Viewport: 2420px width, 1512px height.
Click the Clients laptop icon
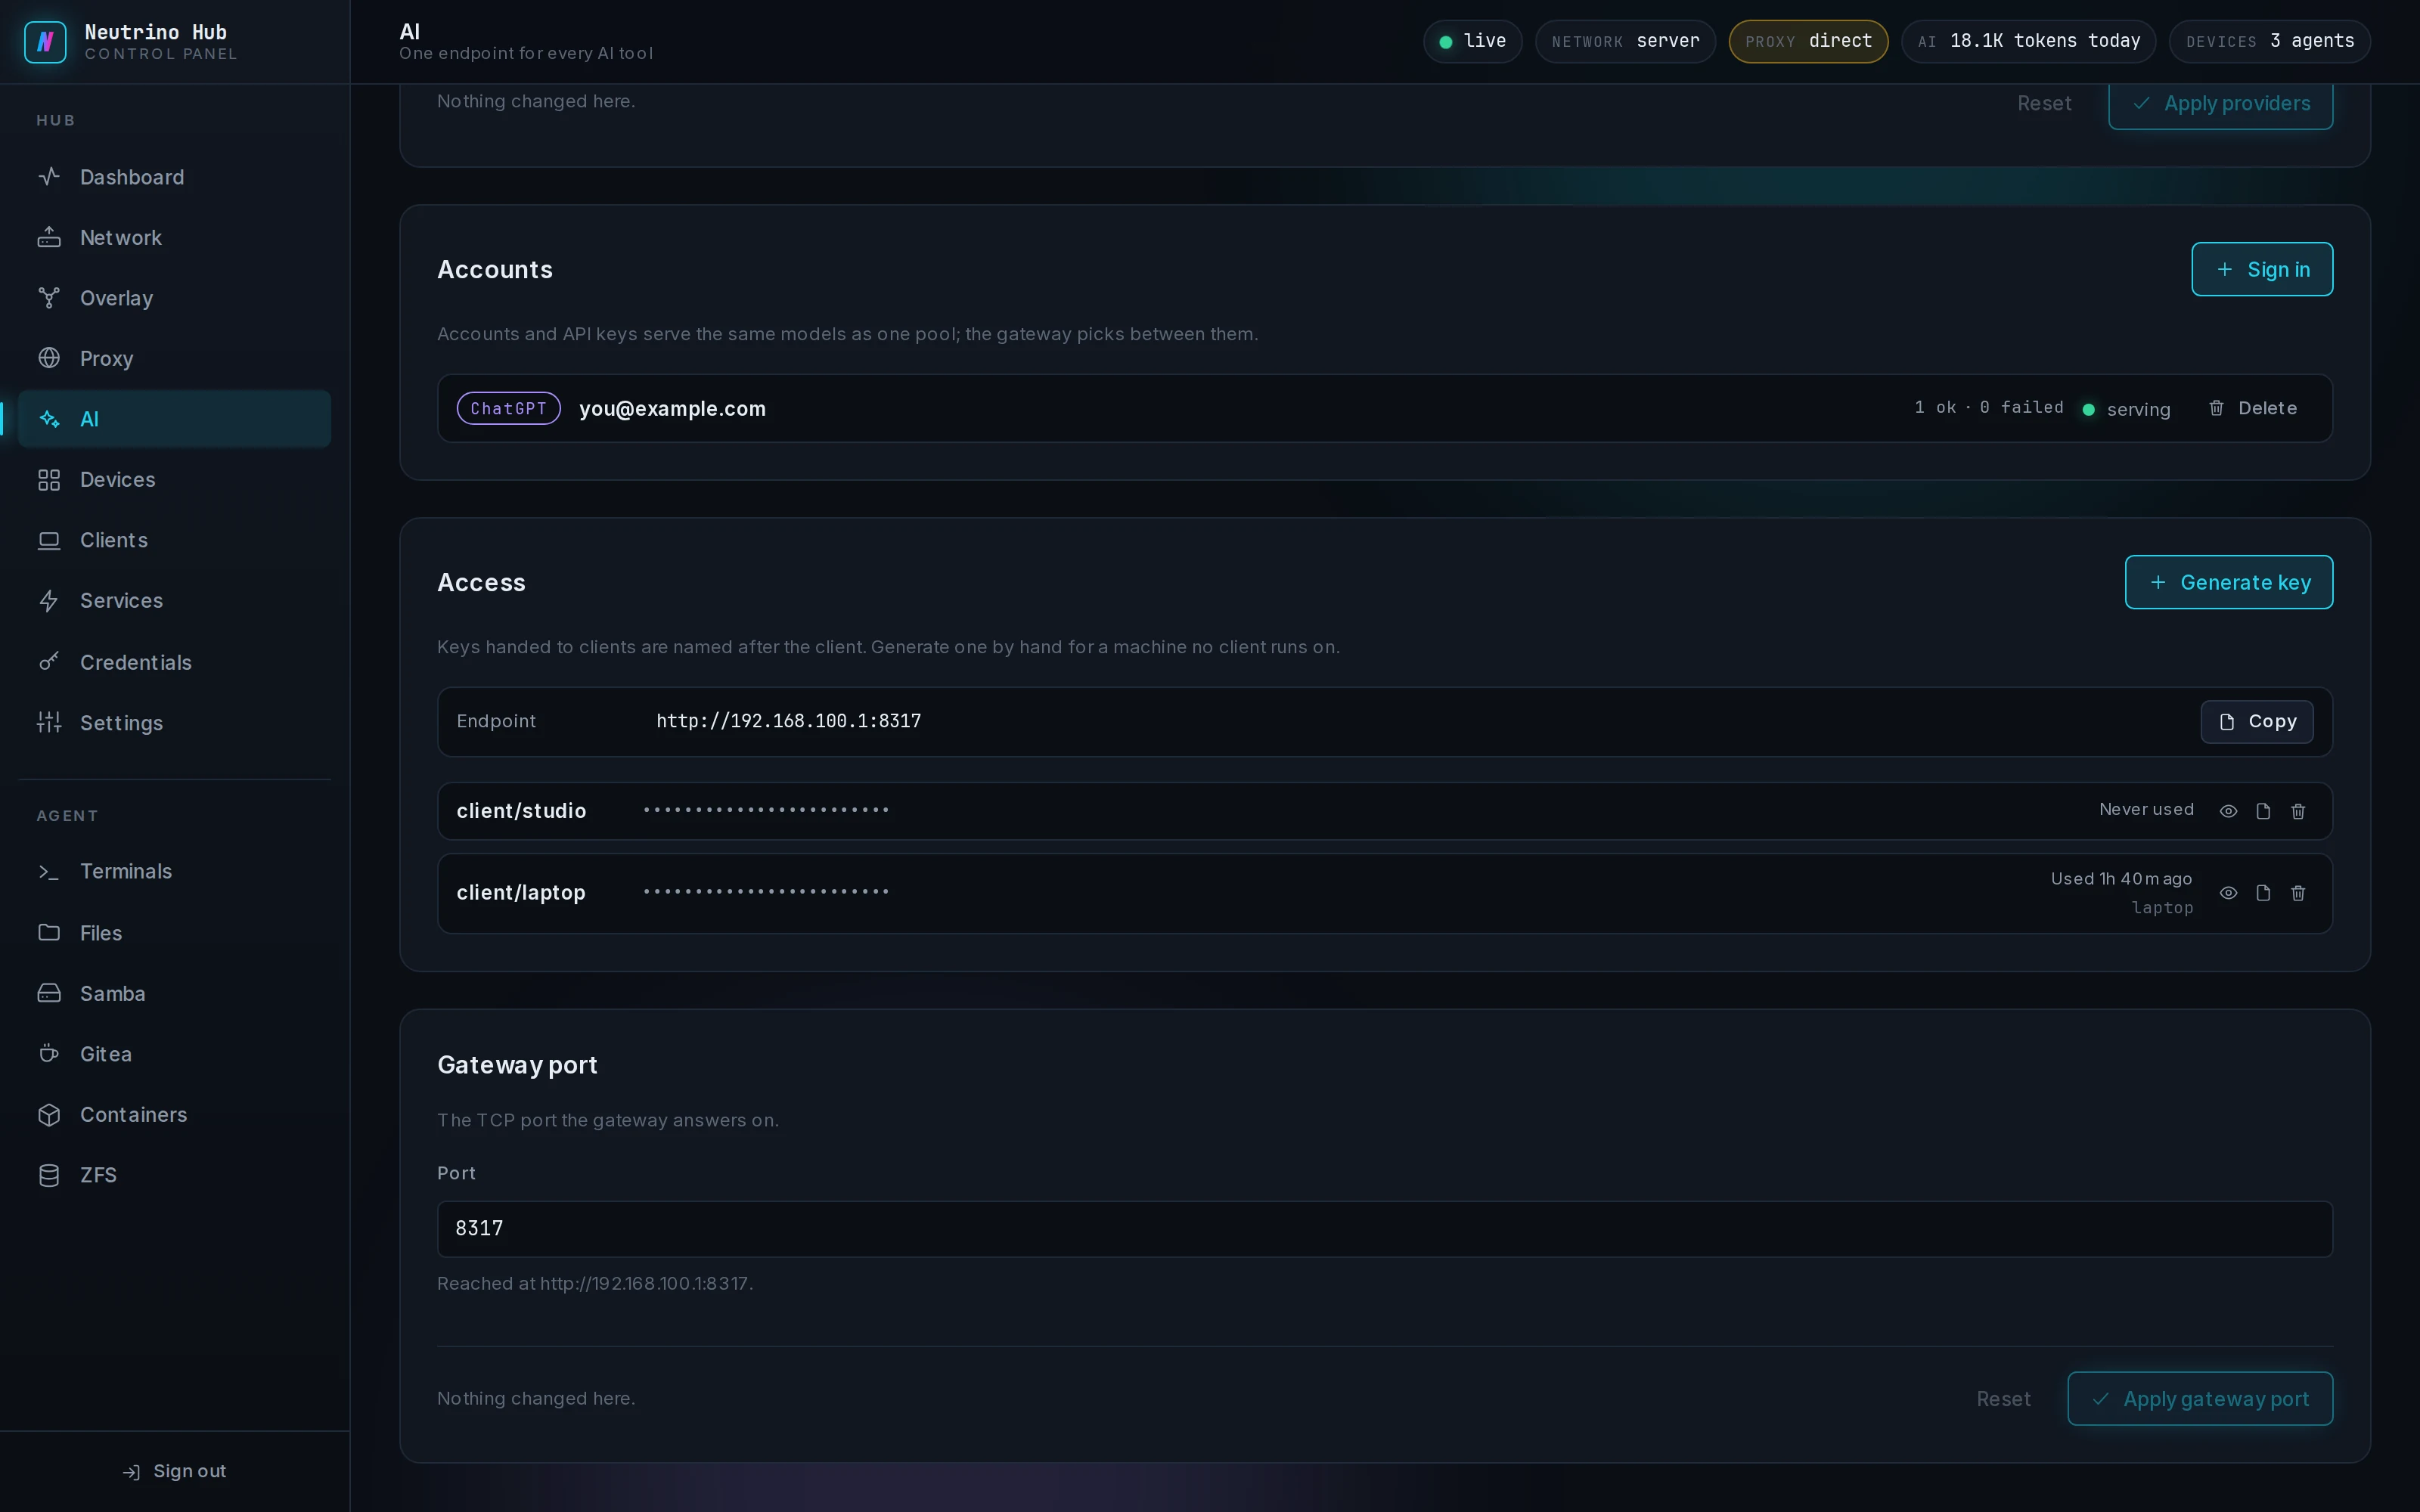point(49,541)
